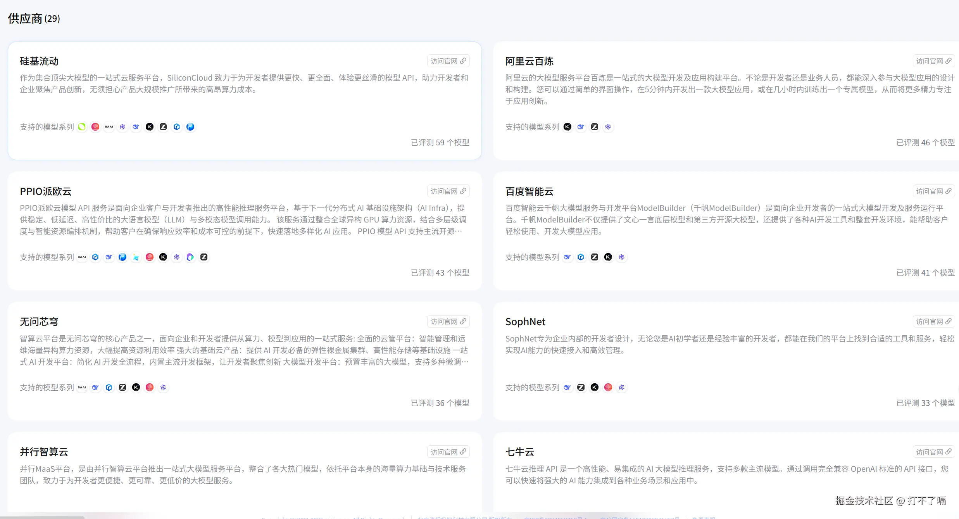The image size is (959, 519).
Task: Click the BAAI logo in 硅基流动 card
Action: coord(109,127)
